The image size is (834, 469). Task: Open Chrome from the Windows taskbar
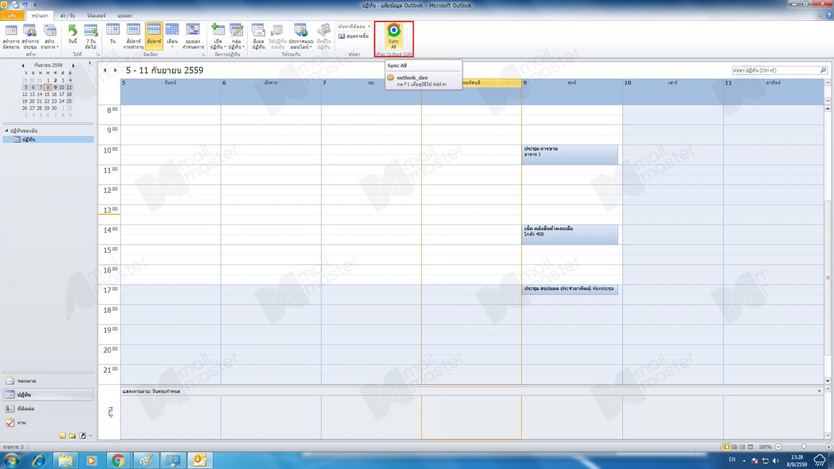tap(118, 461)
